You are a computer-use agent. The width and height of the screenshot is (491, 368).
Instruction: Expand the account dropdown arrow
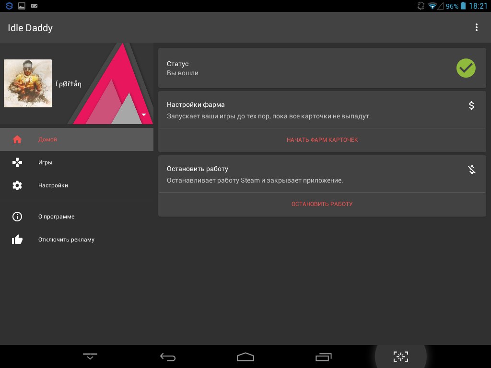[x=143, y=115]
